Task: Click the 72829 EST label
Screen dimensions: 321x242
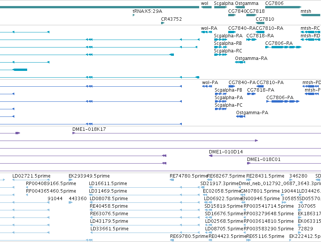Action: coord(306,229)
